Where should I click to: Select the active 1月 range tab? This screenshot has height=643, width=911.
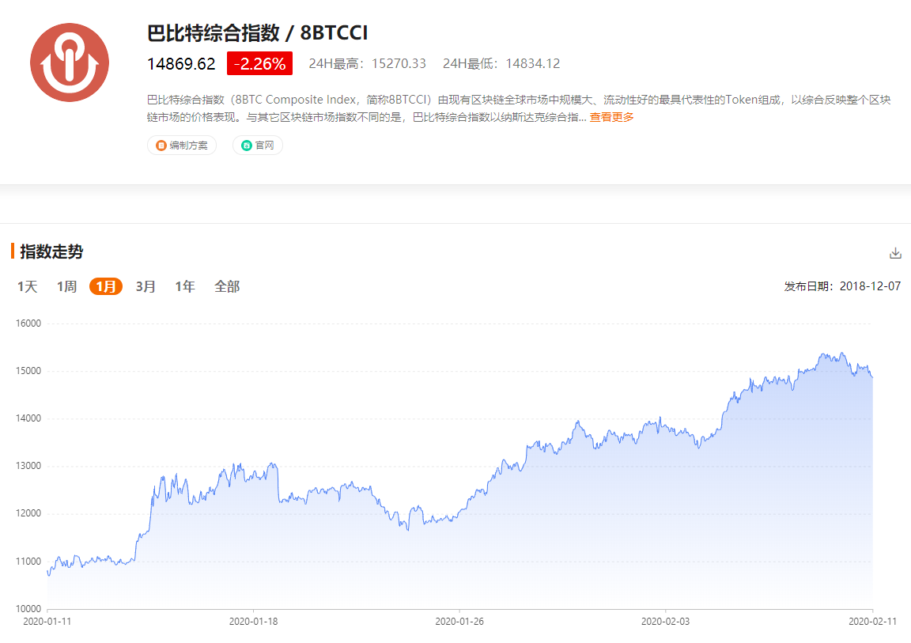tap(106, 286)
